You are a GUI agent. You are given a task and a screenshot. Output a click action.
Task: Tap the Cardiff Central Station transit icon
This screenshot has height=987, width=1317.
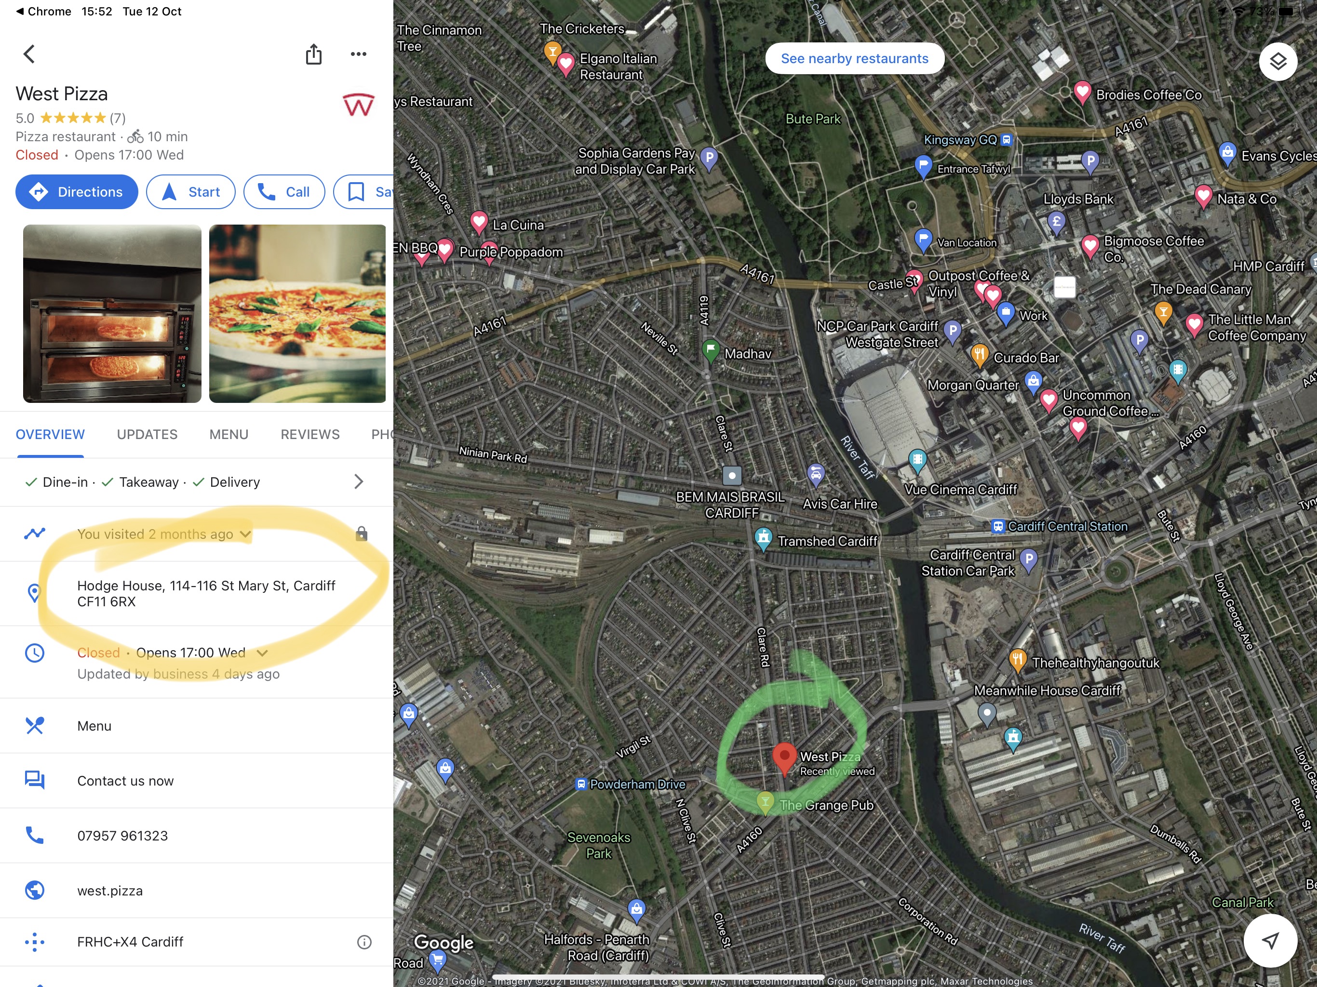[x=997, y=526]
